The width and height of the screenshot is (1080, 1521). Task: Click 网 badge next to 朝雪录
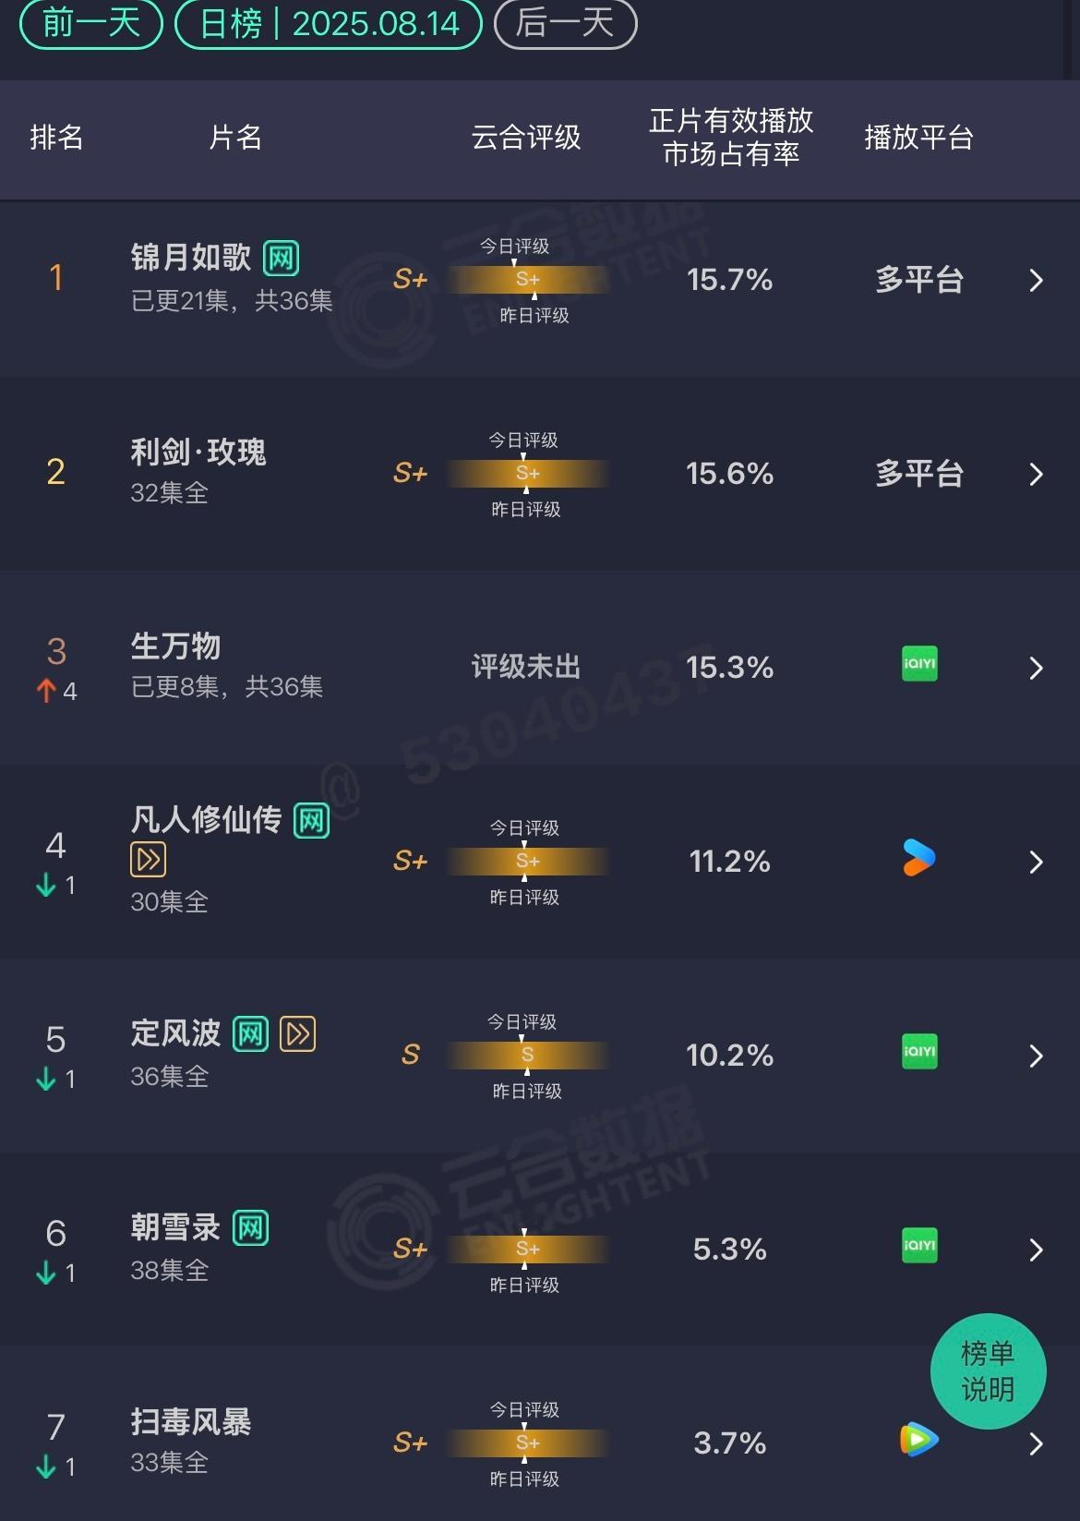click(x=250, y=1228)
